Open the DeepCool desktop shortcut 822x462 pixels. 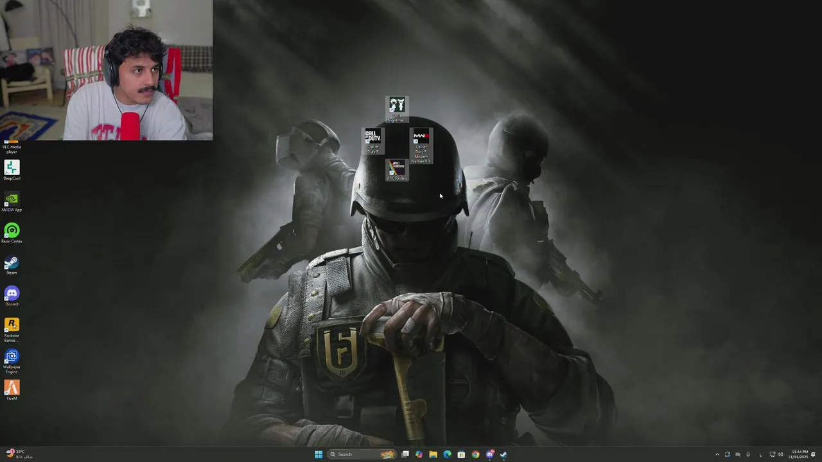pyautogui.click(x=12, y=169)
